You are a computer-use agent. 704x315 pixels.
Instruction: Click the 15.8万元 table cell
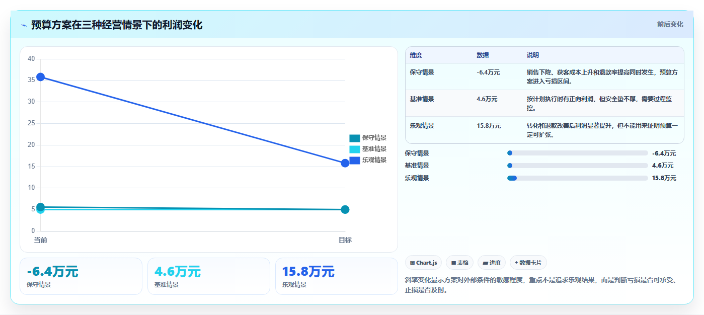489,126
